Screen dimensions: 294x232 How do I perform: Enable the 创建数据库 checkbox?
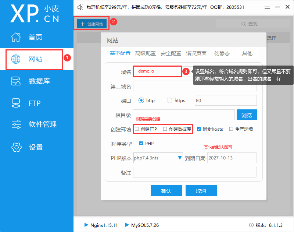165,129
